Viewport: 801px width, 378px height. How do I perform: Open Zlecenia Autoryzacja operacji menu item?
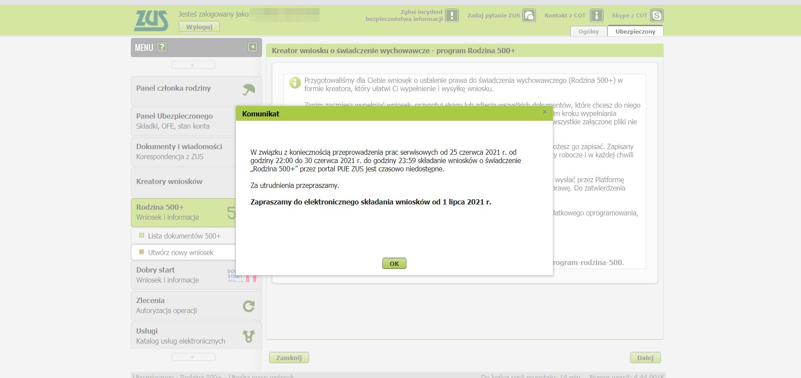pos(196,306)
